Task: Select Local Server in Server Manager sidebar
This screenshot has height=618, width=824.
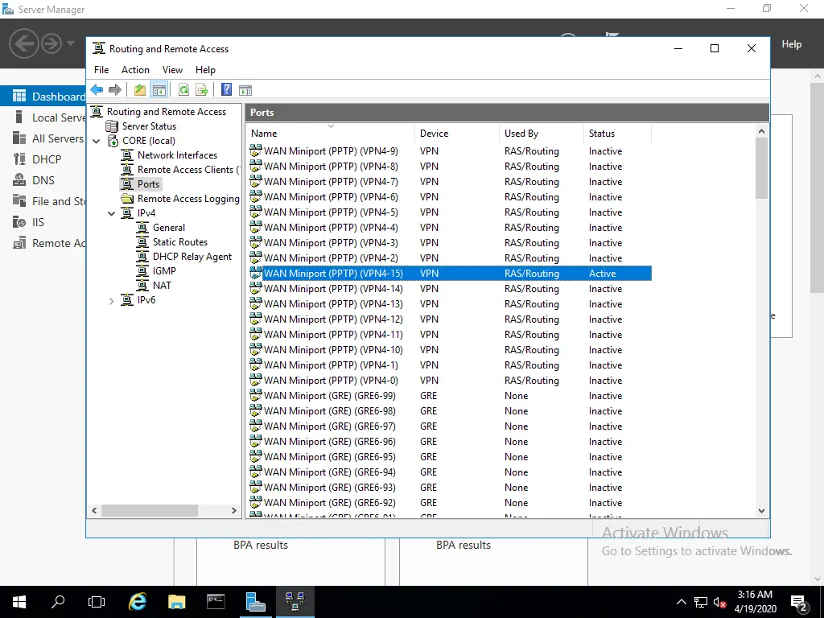Action: pyautogui.click(x=43, y=117)
